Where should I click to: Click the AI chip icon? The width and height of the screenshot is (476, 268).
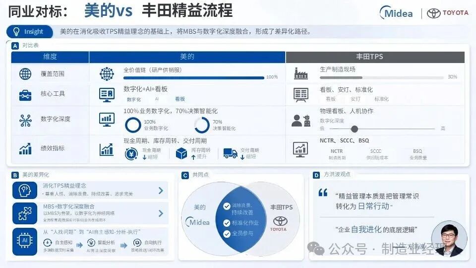click(x=25, y=242)
